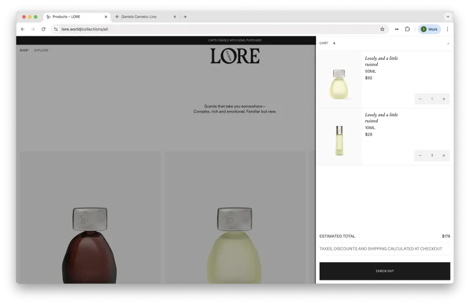470x305 pixels.
Task: Click the CHECK OUT button
Action: [385, 271]
